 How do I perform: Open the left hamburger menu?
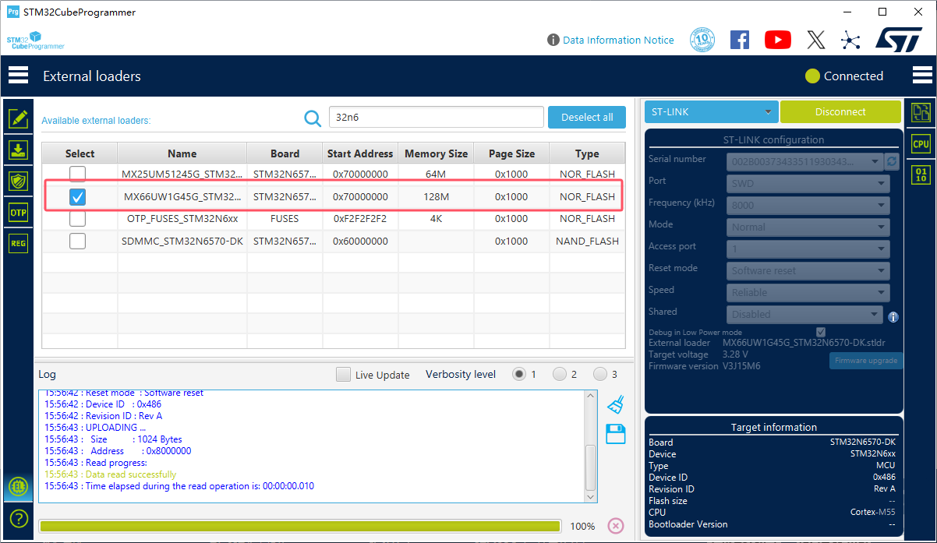(18, 76)
